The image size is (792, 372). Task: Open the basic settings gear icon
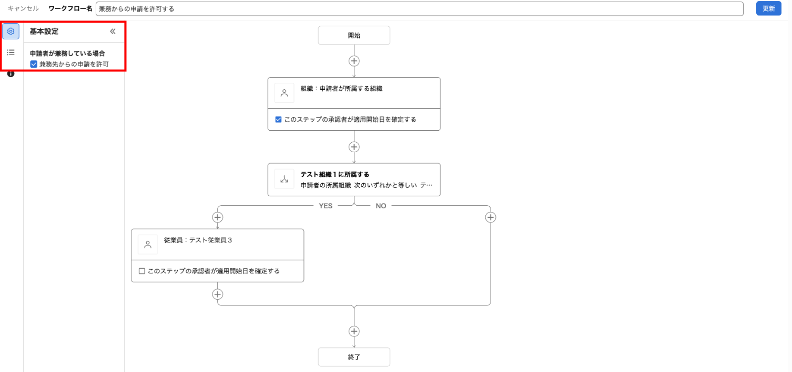click(11, 31)
